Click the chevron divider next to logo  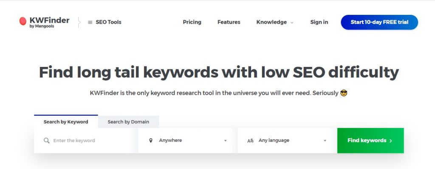(79, 22)
